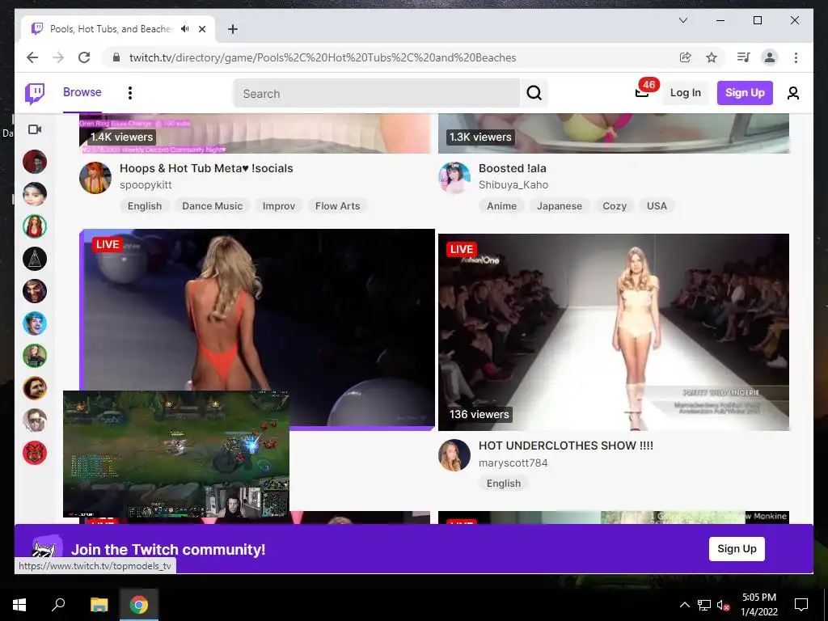
Task: Open maryscott784 channel avatar
Action: (x=454, y=454)
